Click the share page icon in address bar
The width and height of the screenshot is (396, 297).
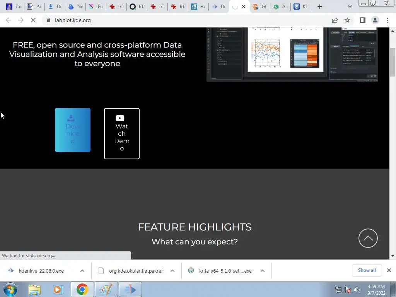335,20
